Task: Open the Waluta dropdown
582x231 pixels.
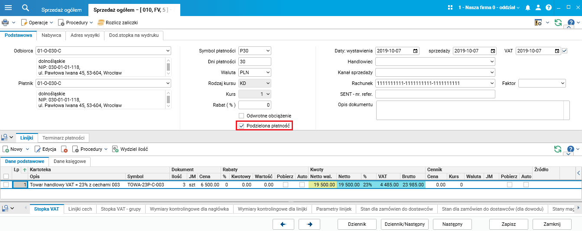Action: (x=267, y=72)
